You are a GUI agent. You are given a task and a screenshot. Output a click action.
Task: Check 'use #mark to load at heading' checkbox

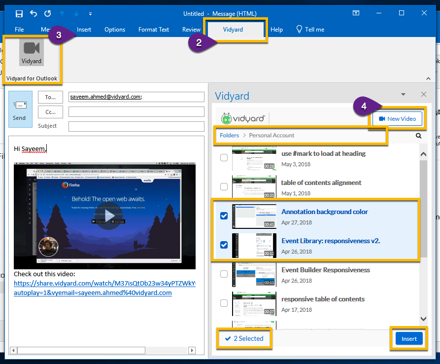[224, 157]
